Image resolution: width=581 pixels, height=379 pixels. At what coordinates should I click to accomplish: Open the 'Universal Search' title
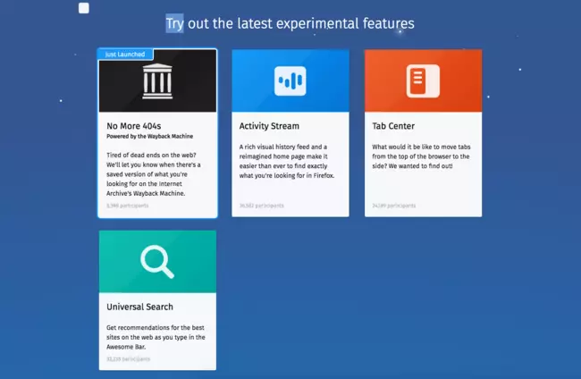tap(139, 307)
